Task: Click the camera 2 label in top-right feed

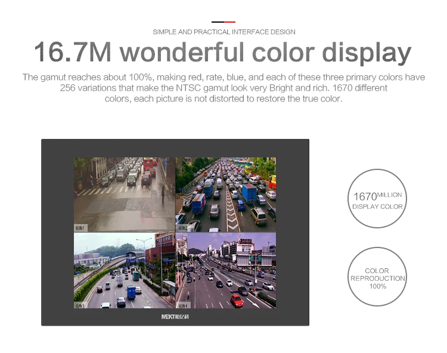Action: (x=183, y=228)
